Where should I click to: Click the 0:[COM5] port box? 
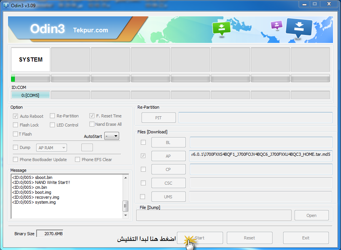click(x=30, y=95)
